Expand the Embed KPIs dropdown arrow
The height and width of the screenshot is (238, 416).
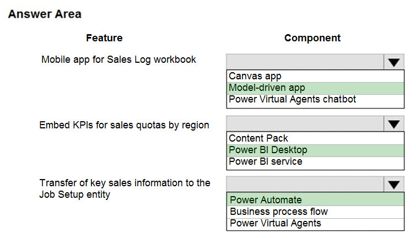coord(394,123)
